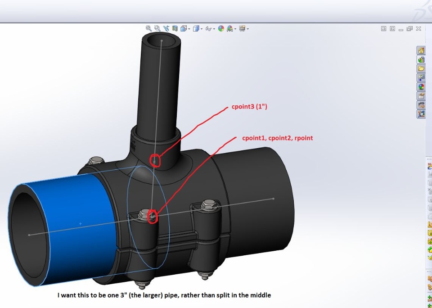The height and width of the screenshot is (308, 432).
Task: Open the View Orientation cube icon
Action: pos(184,28)
